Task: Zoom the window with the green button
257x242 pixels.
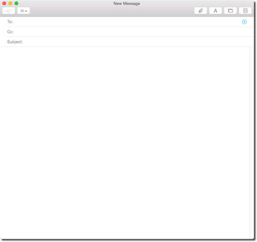Action: coord(16,3)
